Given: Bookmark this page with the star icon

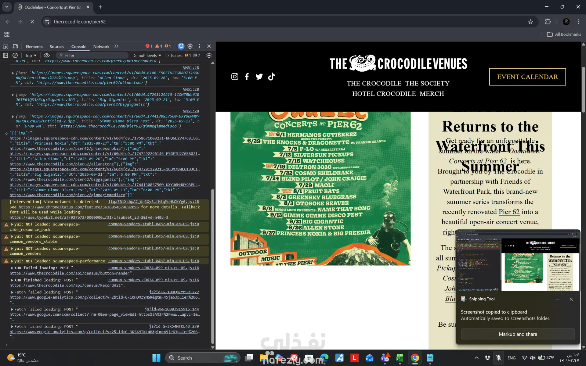Looking at the screenshot, I should (x=530, y=22).
